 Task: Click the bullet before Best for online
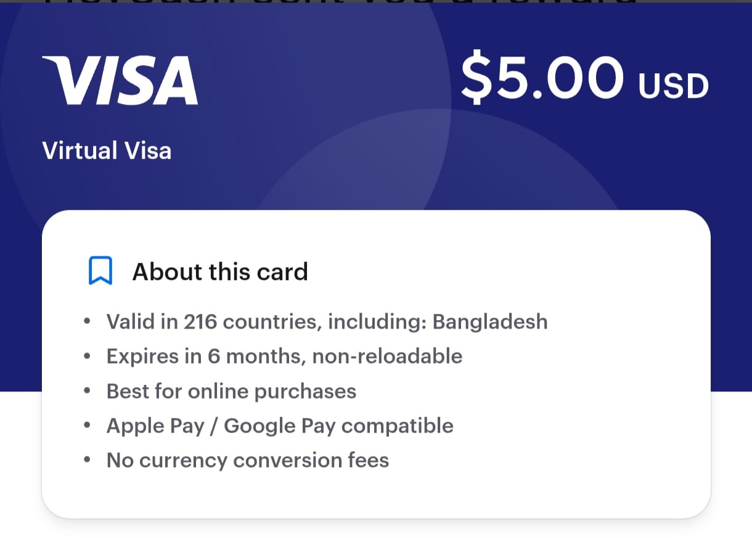(88, 391)
